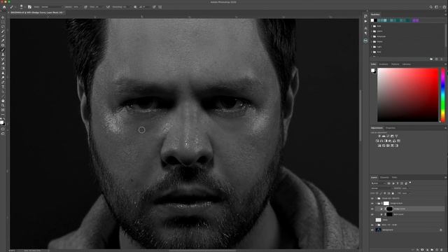Switch to the Paths tab
Viewport: 448px width, 252px height.
tap(395, 177)
